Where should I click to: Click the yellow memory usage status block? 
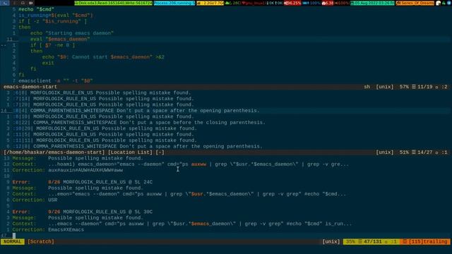pyautogui.click(x=210, y=3)
